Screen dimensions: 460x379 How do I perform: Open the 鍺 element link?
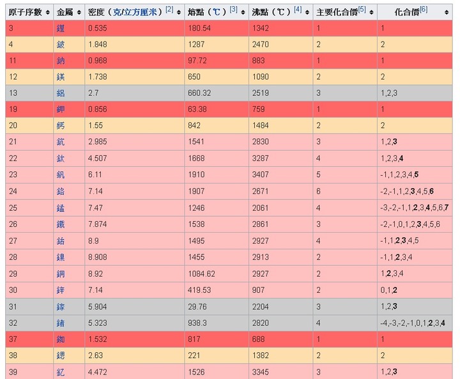coord(61,323)
